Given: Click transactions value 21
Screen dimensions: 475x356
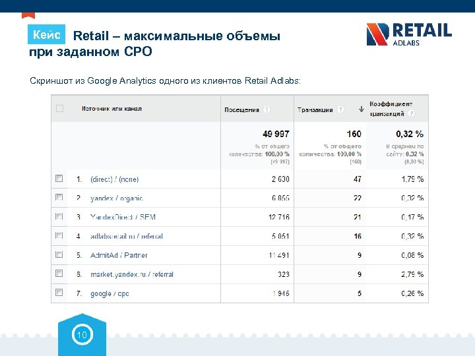Looking at the screenshot, I should click(358, 217).
